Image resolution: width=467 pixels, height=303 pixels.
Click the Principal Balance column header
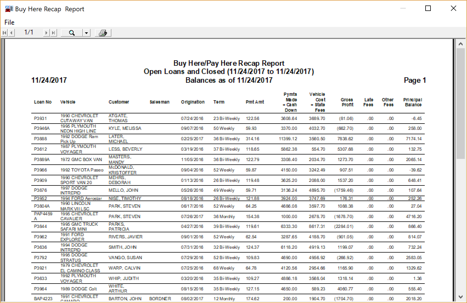413,102
